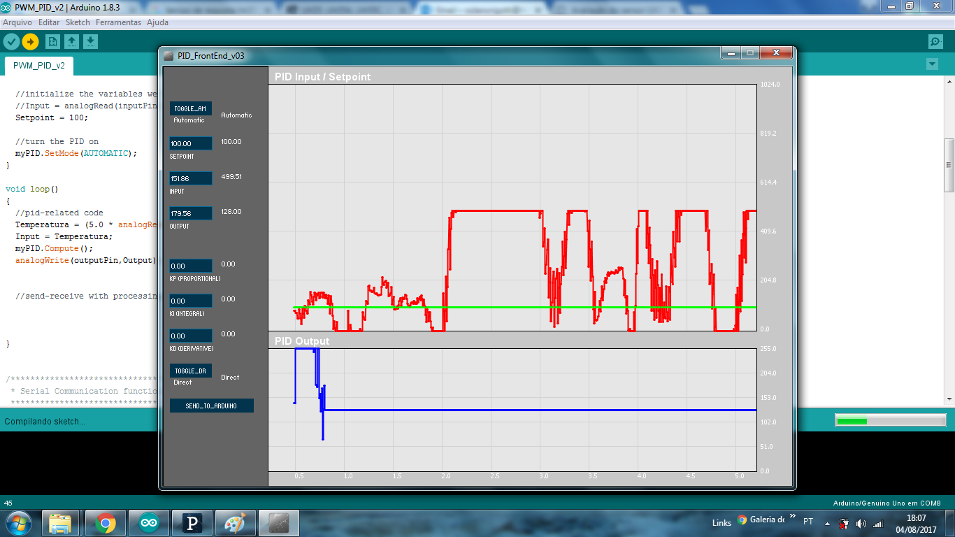Image resolution: width=955 pixels, height=537 pixels.
Task: Open File Explorer from the taskbar
Action: (x=61, y=523)
